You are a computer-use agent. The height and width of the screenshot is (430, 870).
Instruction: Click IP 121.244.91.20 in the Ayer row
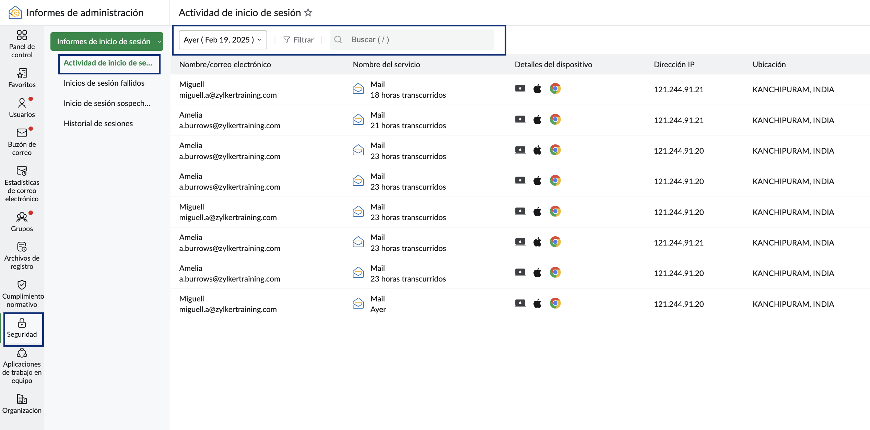point(679,304)
